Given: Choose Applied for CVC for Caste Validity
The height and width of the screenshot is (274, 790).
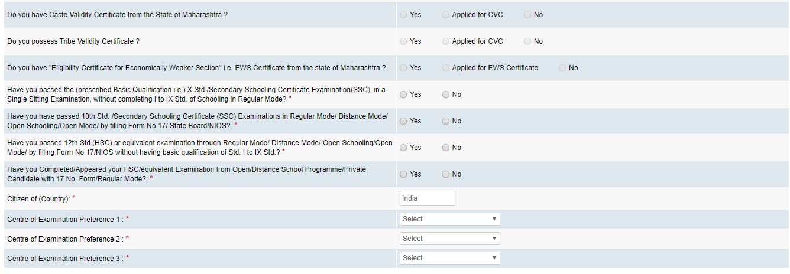Looking at the screenshot, I should pyautogui.click(x=446, y=15).
